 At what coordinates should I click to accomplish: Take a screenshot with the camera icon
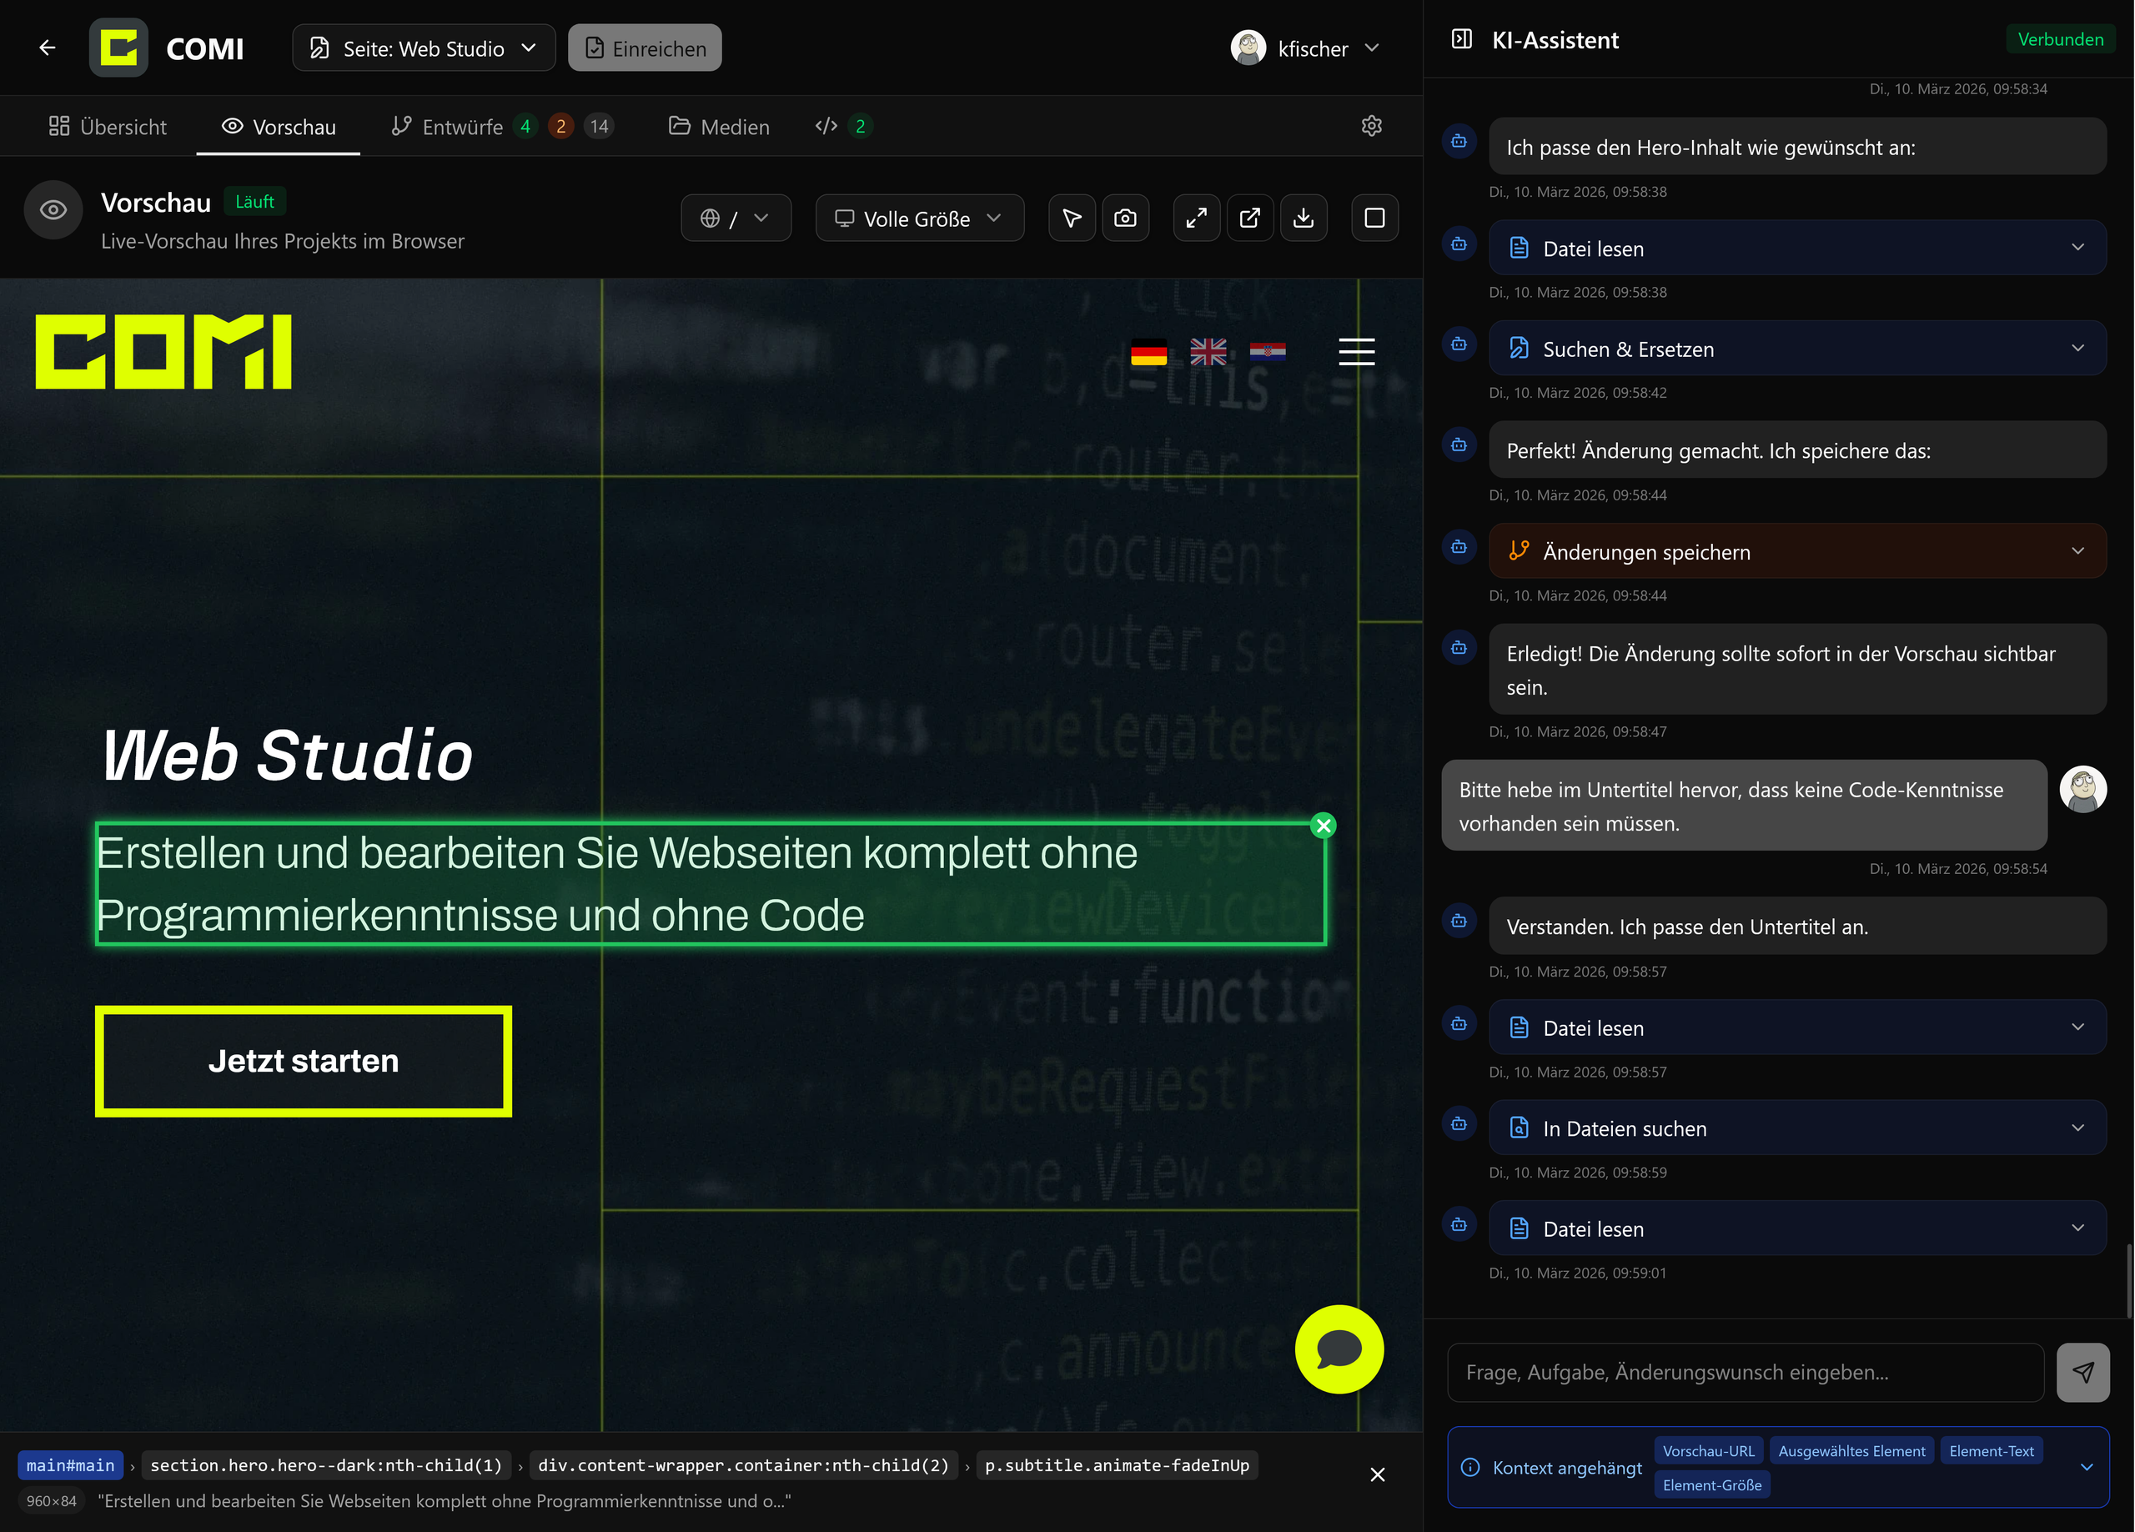[x=1125, y=218]
